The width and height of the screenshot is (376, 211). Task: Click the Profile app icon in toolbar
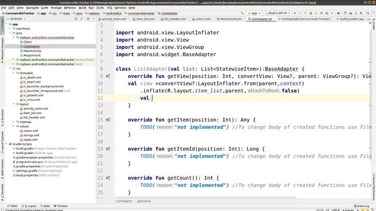[321, 13]
